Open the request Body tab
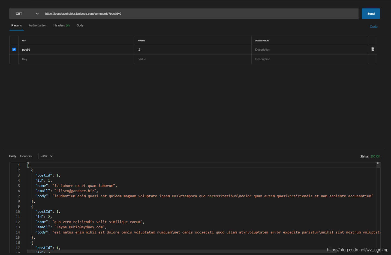 (80, 25)
